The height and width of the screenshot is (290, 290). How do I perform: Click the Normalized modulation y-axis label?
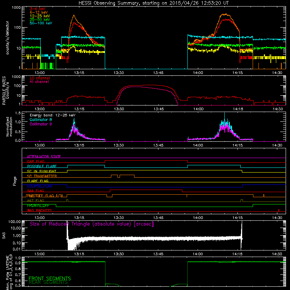(x=9, y=127)
